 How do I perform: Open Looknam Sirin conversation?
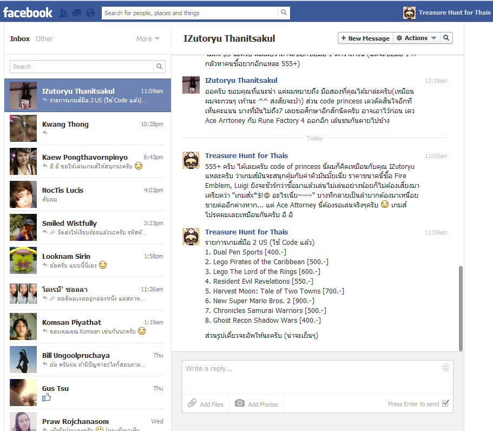pyautogui.click(x=88, y=260)
